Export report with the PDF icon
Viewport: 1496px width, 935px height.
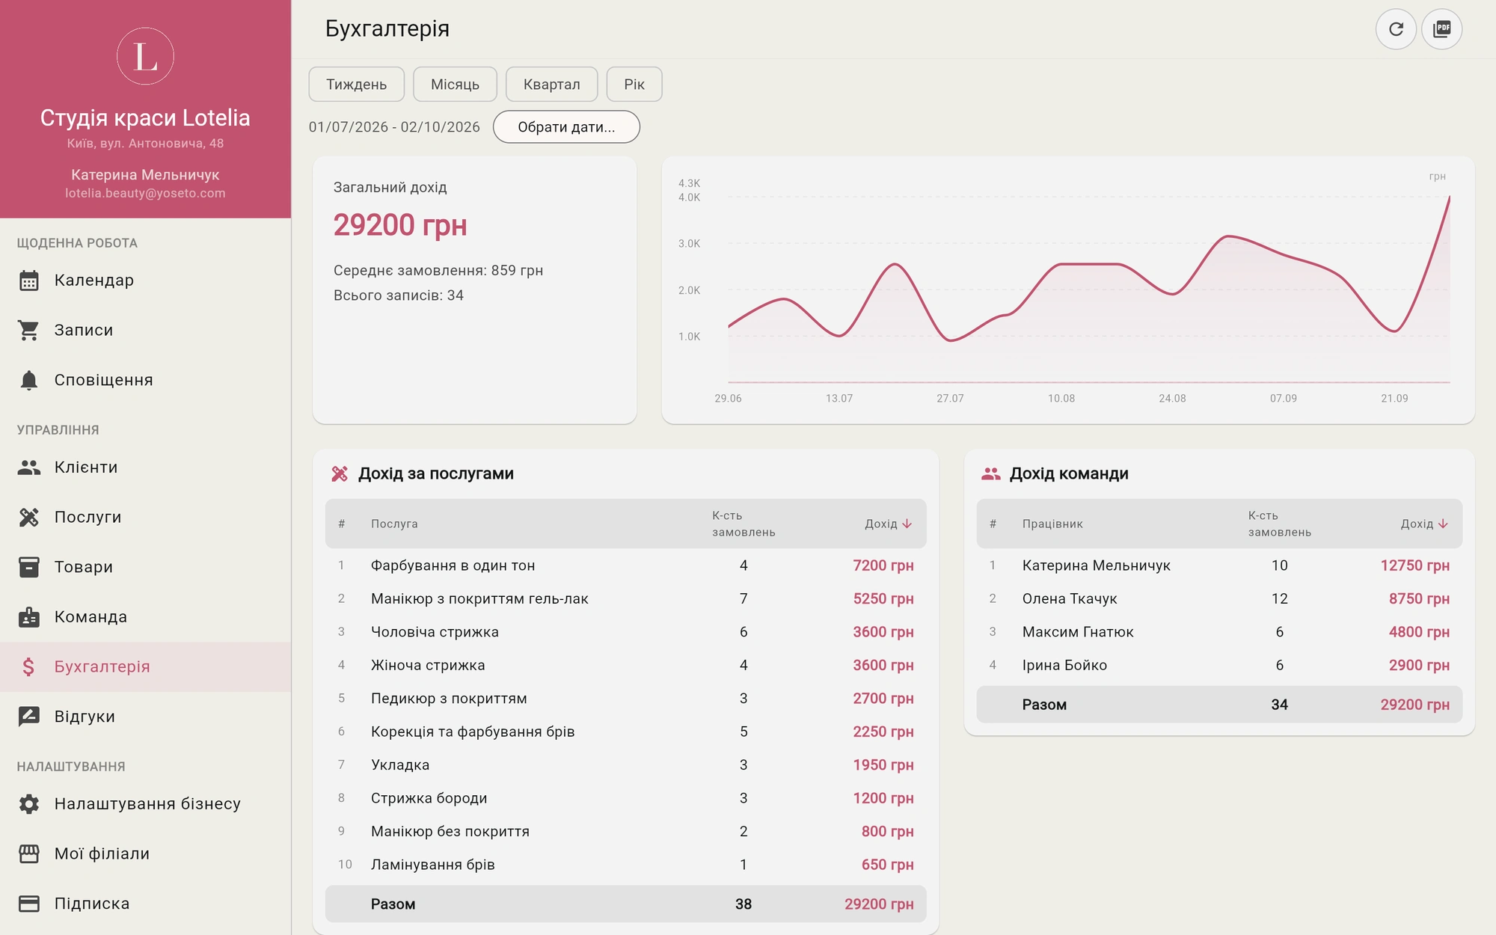click(x=1441, y=29)
